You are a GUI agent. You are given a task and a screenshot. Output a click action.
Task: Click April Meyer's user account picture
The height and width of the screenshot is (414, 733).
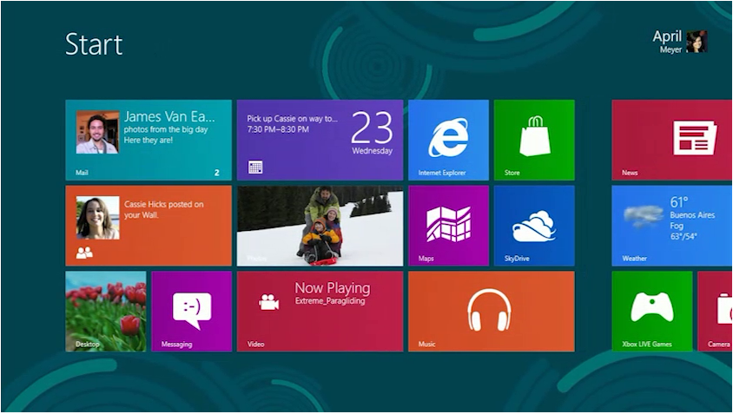[697, 42]
